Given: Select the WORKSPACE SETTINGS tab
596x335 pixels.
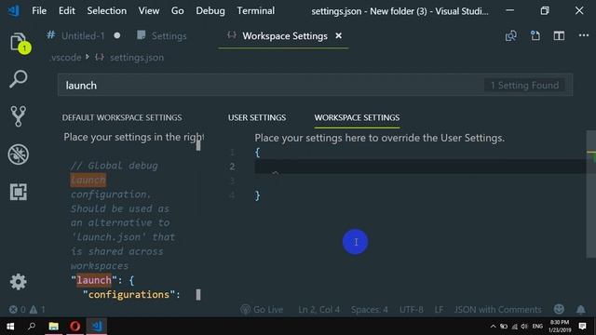Looking at the screenshot, I should tap(357, 117).
